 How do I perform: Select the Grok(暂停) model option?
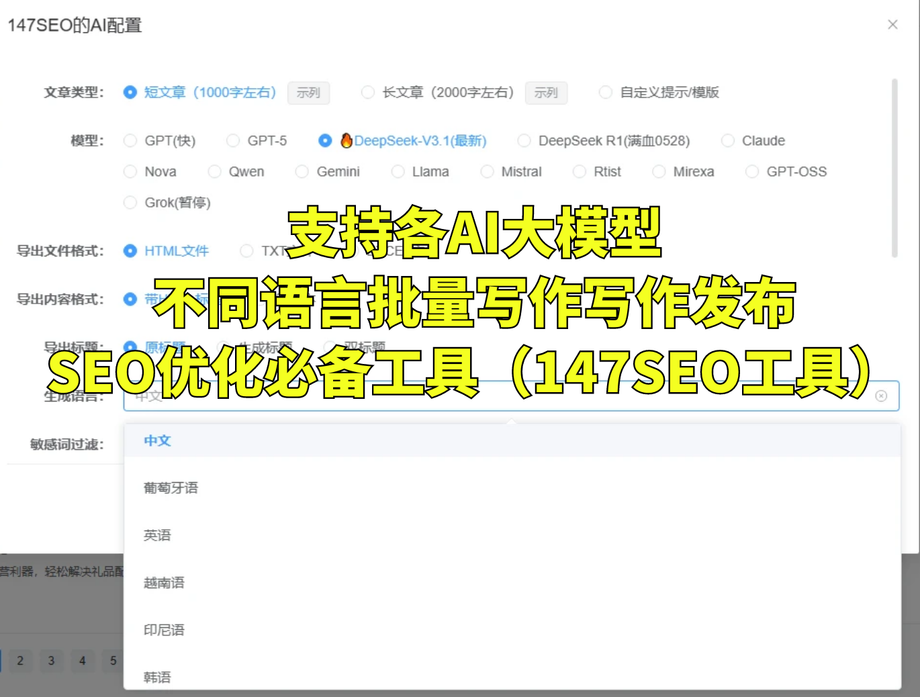tap(130, 202)
